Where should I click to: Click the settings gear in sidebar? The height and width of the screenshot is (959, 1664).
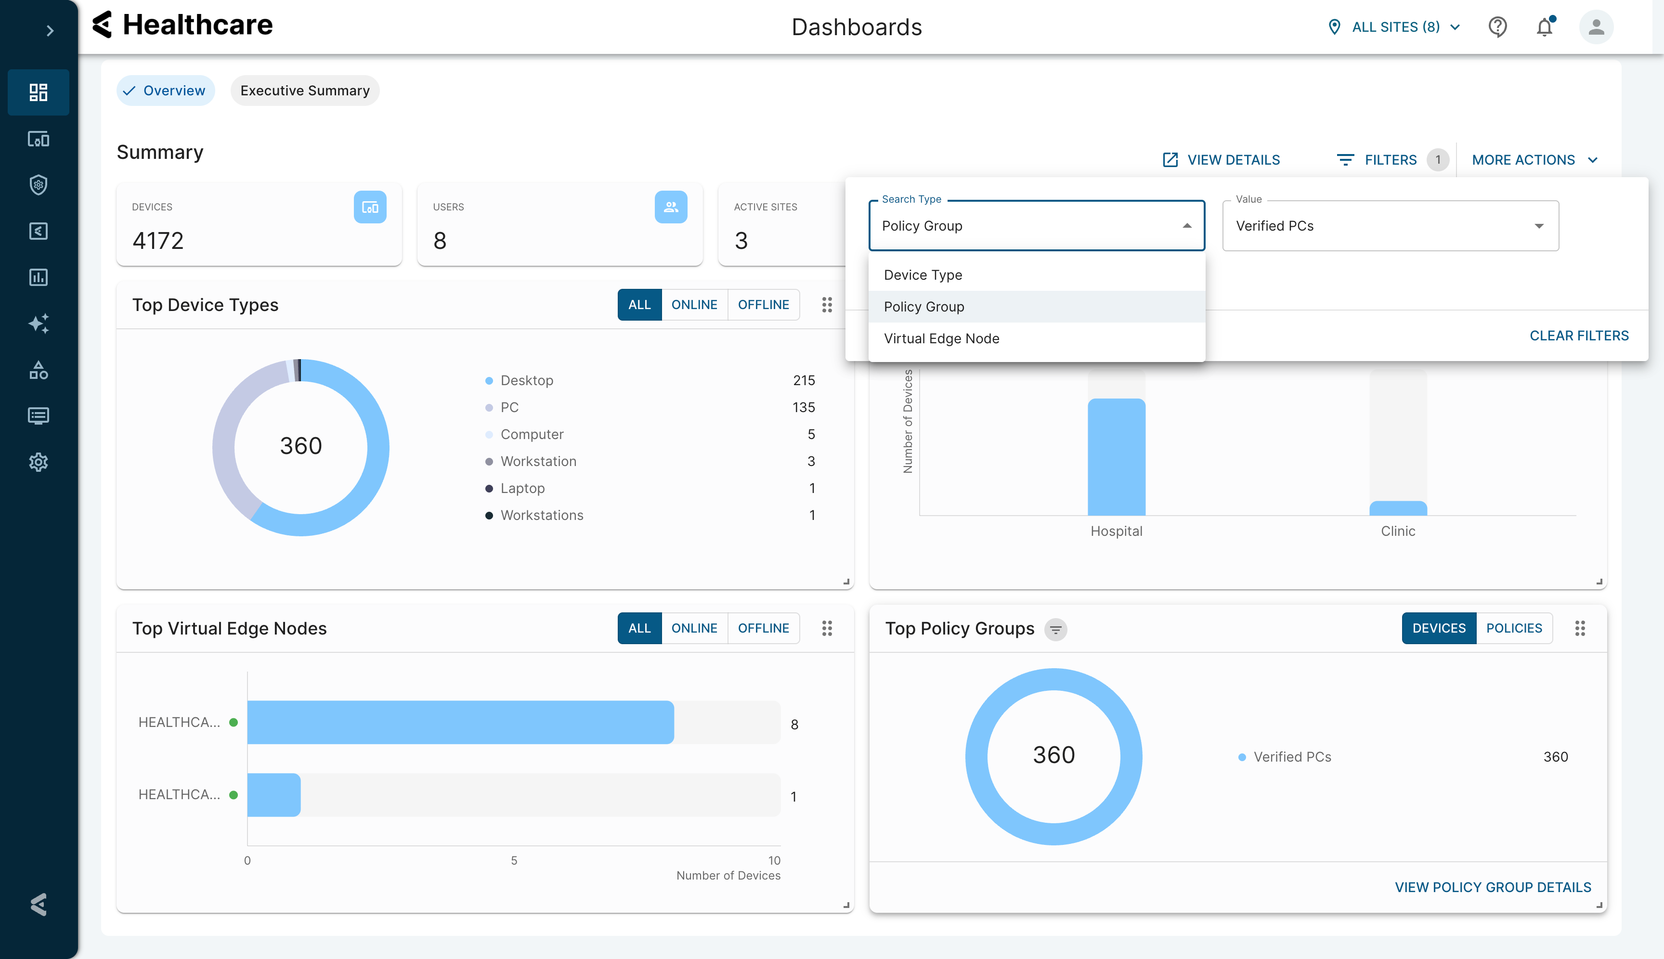tap(38, 462)
